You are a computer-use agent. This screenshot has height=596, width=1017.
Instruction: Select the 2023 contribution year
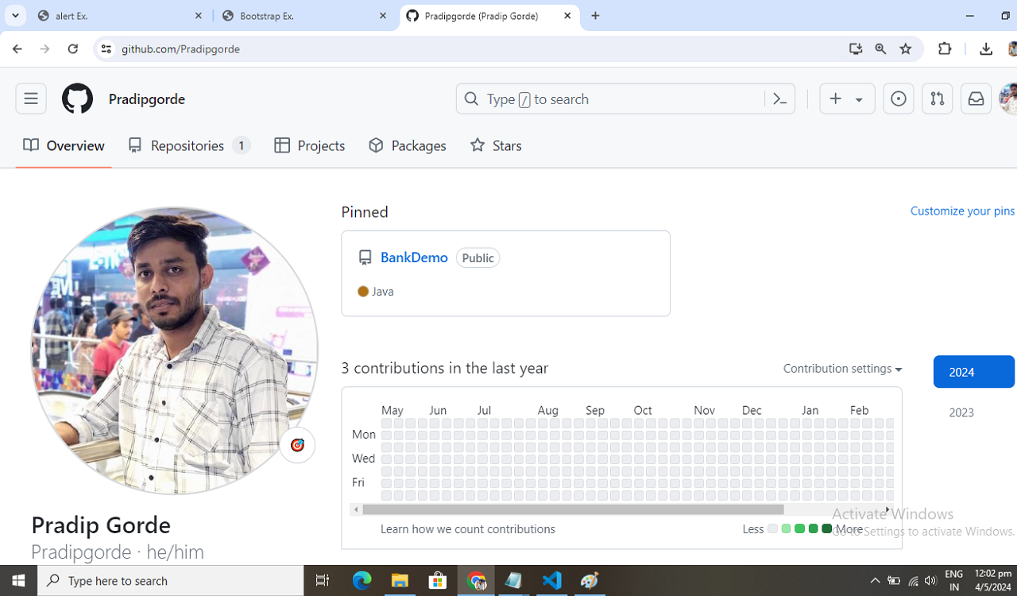(x=961, y=412)
